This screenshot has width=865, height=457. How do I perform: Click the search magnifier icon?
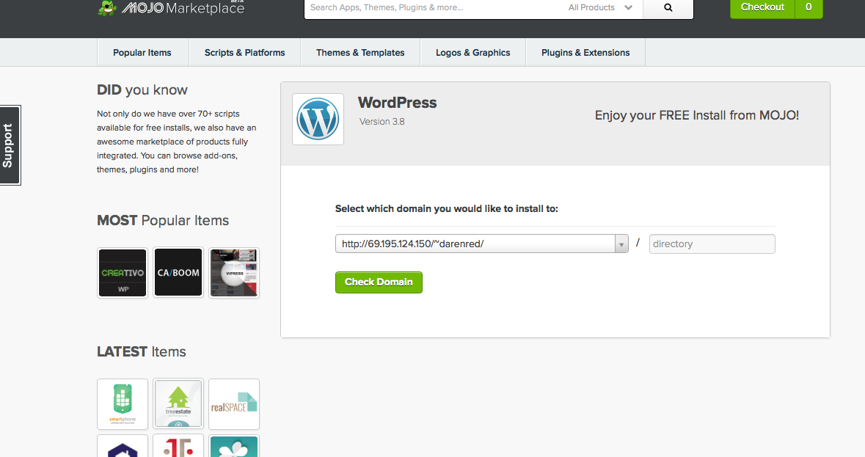click(668, 8)
